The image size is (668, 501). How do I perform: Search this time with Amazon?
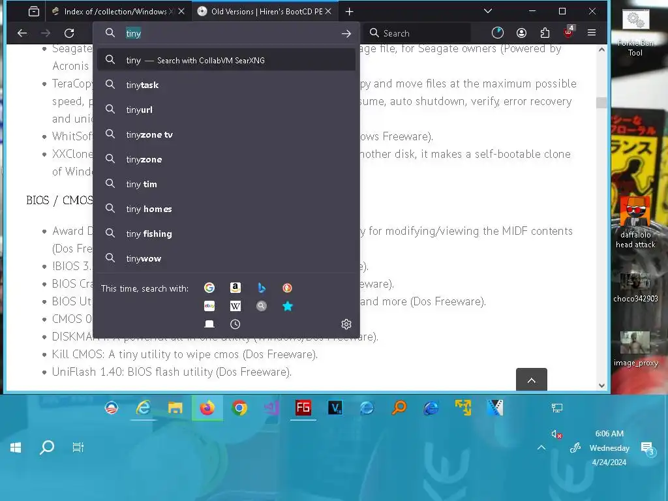(x=235, y=288)
